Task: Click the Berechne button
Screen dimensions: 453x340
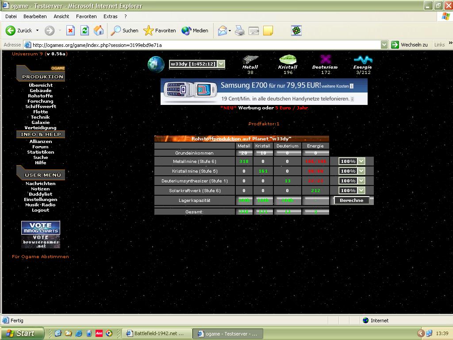Action: pyautogui.click(x=352, y=201)
